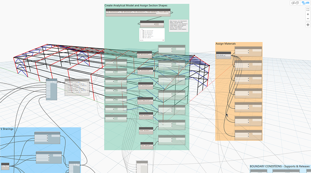Select the Assign Materials group title
Screen dimensions: 311x173
[x=225, y=43]
